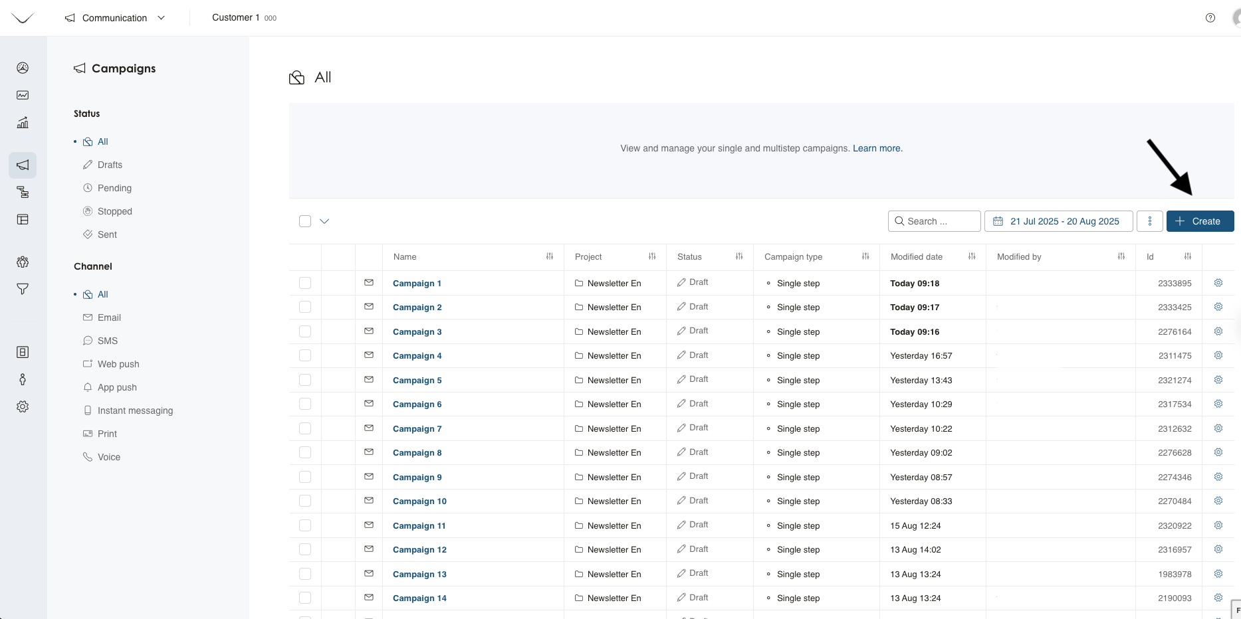Open the date range picker 21 Jul 2025
The image size is (1241, 619).
click(1058, 221)
